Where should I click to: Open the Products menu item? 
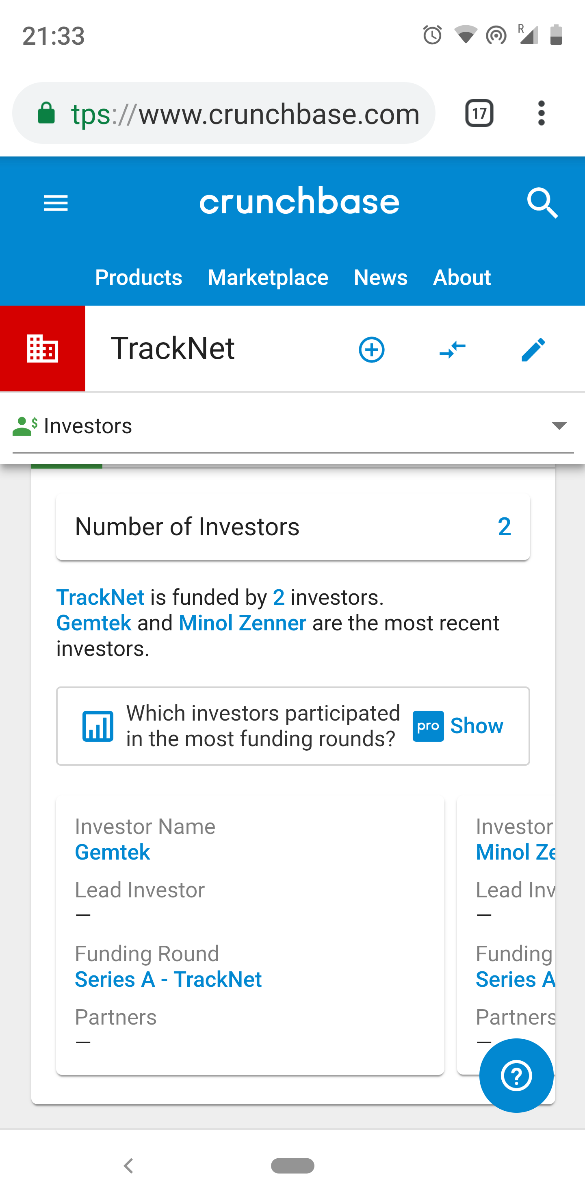pos(139,278)
